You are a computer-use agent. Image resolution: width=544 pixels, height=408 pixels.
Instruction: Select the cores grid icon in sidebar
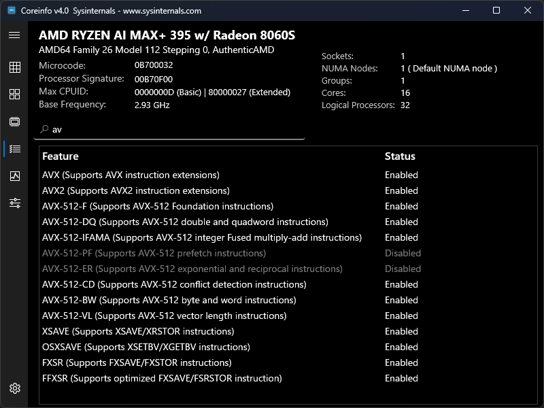tap(14, 67)
